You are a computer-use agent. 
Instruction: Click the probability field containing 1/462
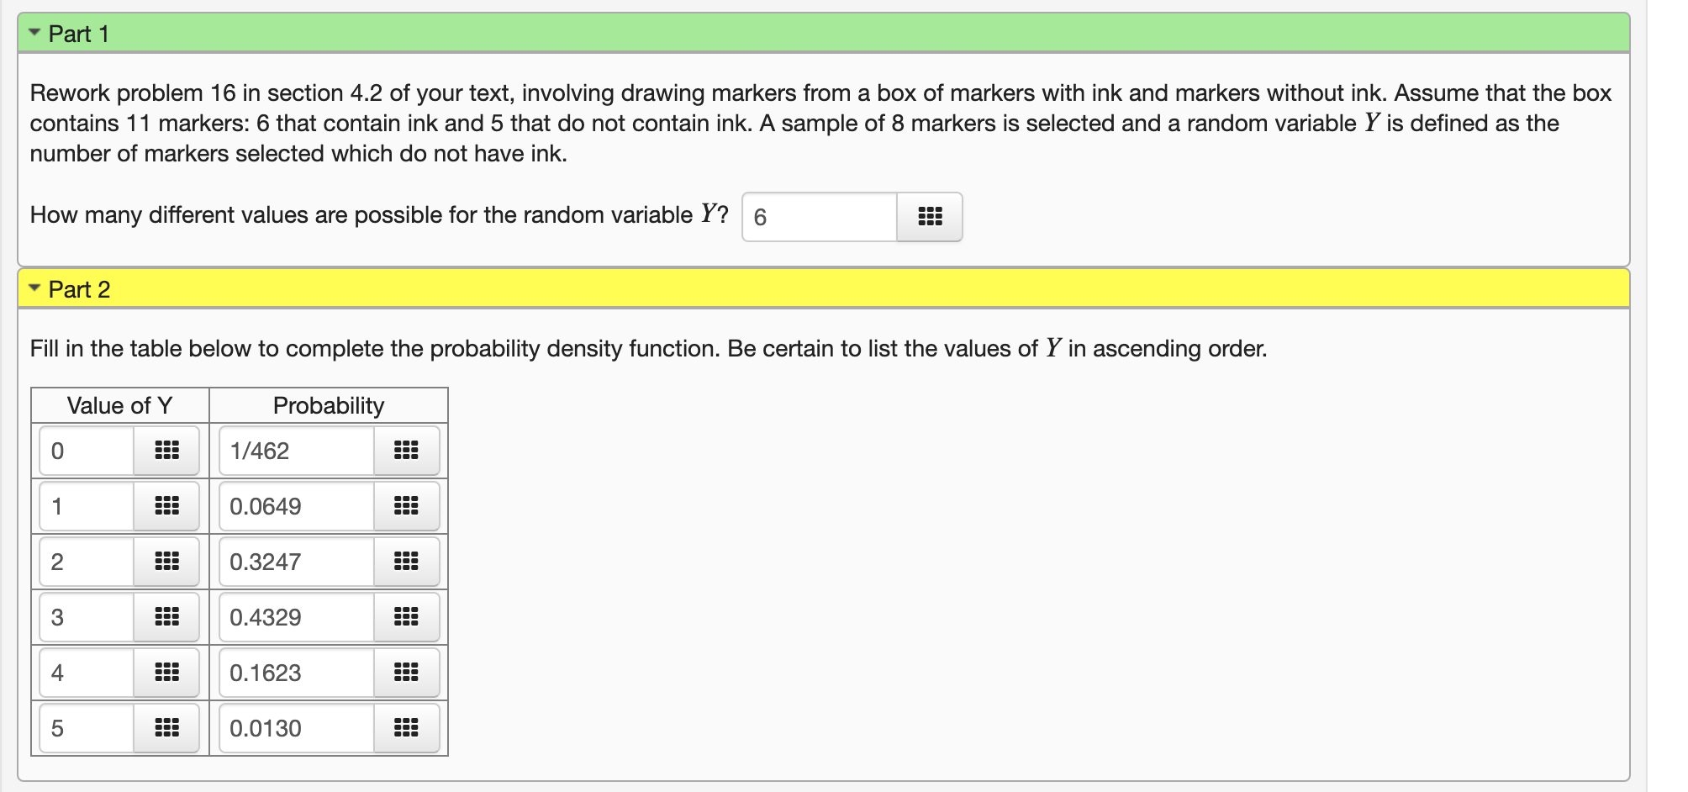click(x=294, y=451)
